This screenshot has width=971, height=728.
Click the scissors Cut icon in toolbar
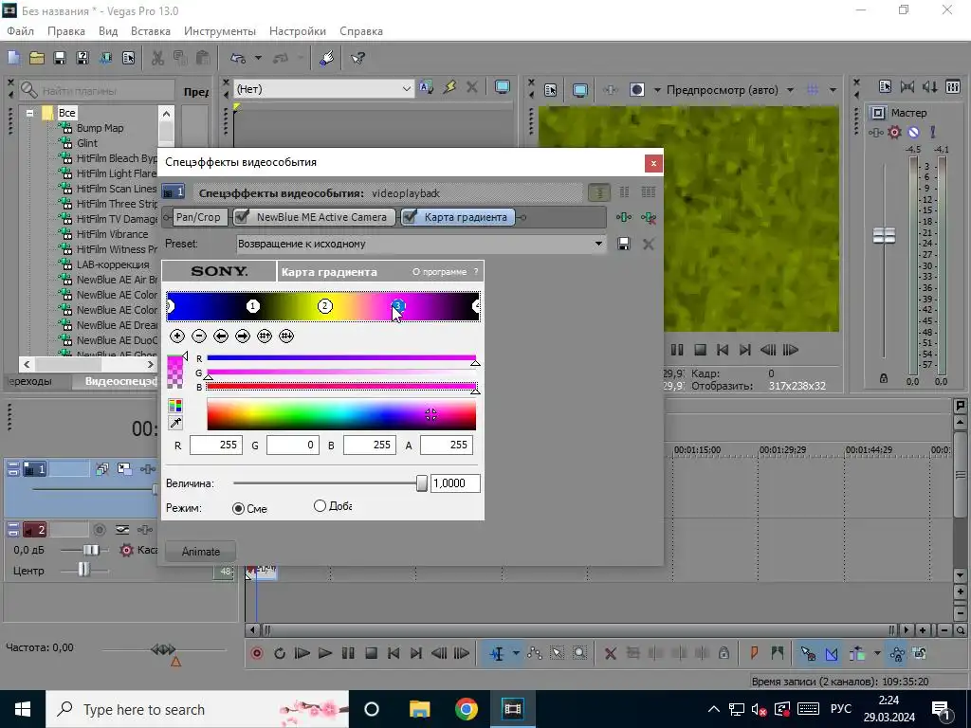[x=158, y=58]
